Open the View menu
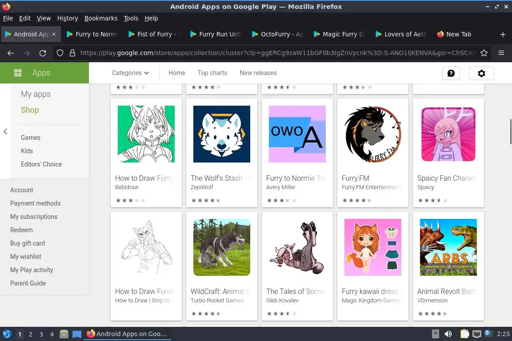512x341 pixels. pyautogui.click(x=44, y=18)
